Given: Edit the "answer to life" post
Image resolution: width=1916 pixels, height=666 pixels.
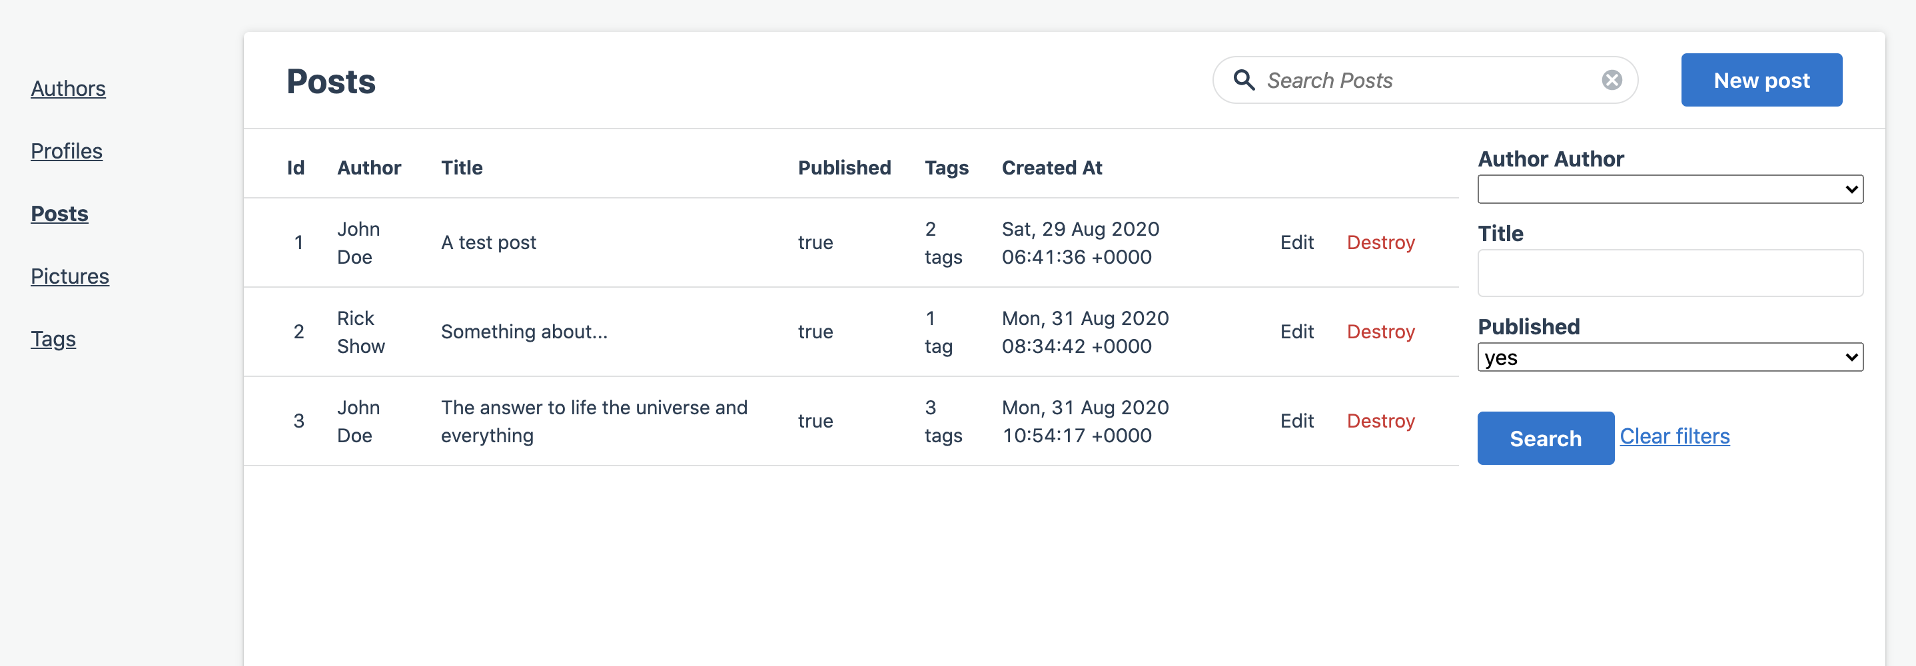Looking at the screenshot, I should tap(1296, 421).
